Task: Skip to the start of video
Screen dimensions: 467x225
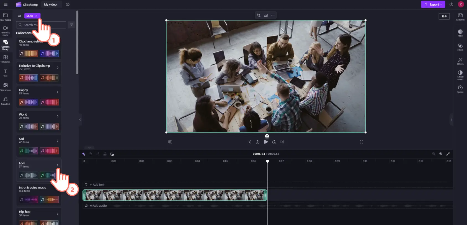Action: pos(249,142)
